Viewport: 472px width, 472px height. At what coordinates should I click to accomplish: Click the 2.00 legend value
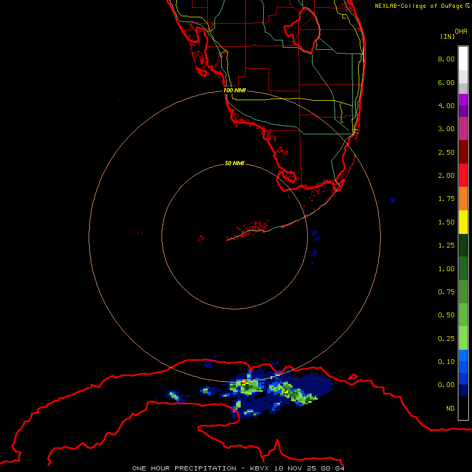(x=446, y=176)
